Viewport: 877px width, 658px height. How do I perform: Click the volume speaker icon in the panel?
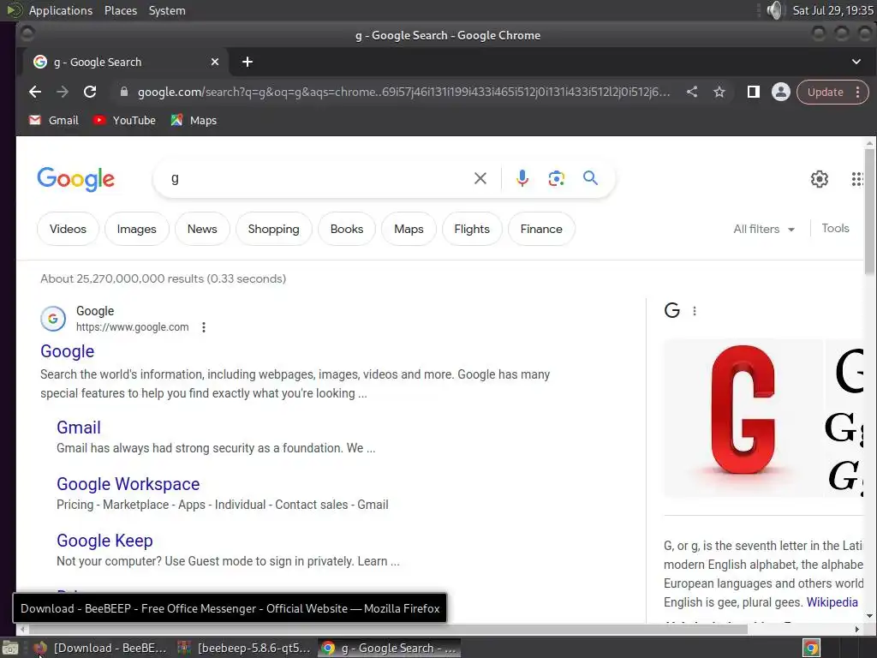pos(774,10)
